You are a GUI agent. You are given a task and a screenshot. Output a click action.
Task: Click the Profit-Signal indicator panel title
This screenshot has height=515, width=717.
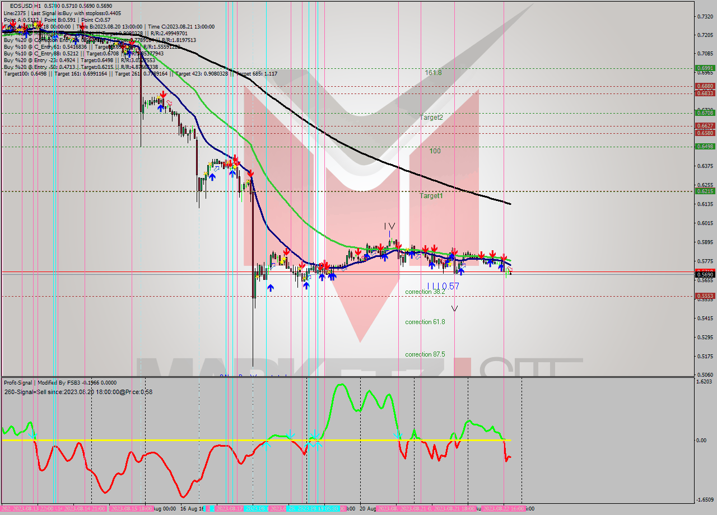[x=17, y=383]
